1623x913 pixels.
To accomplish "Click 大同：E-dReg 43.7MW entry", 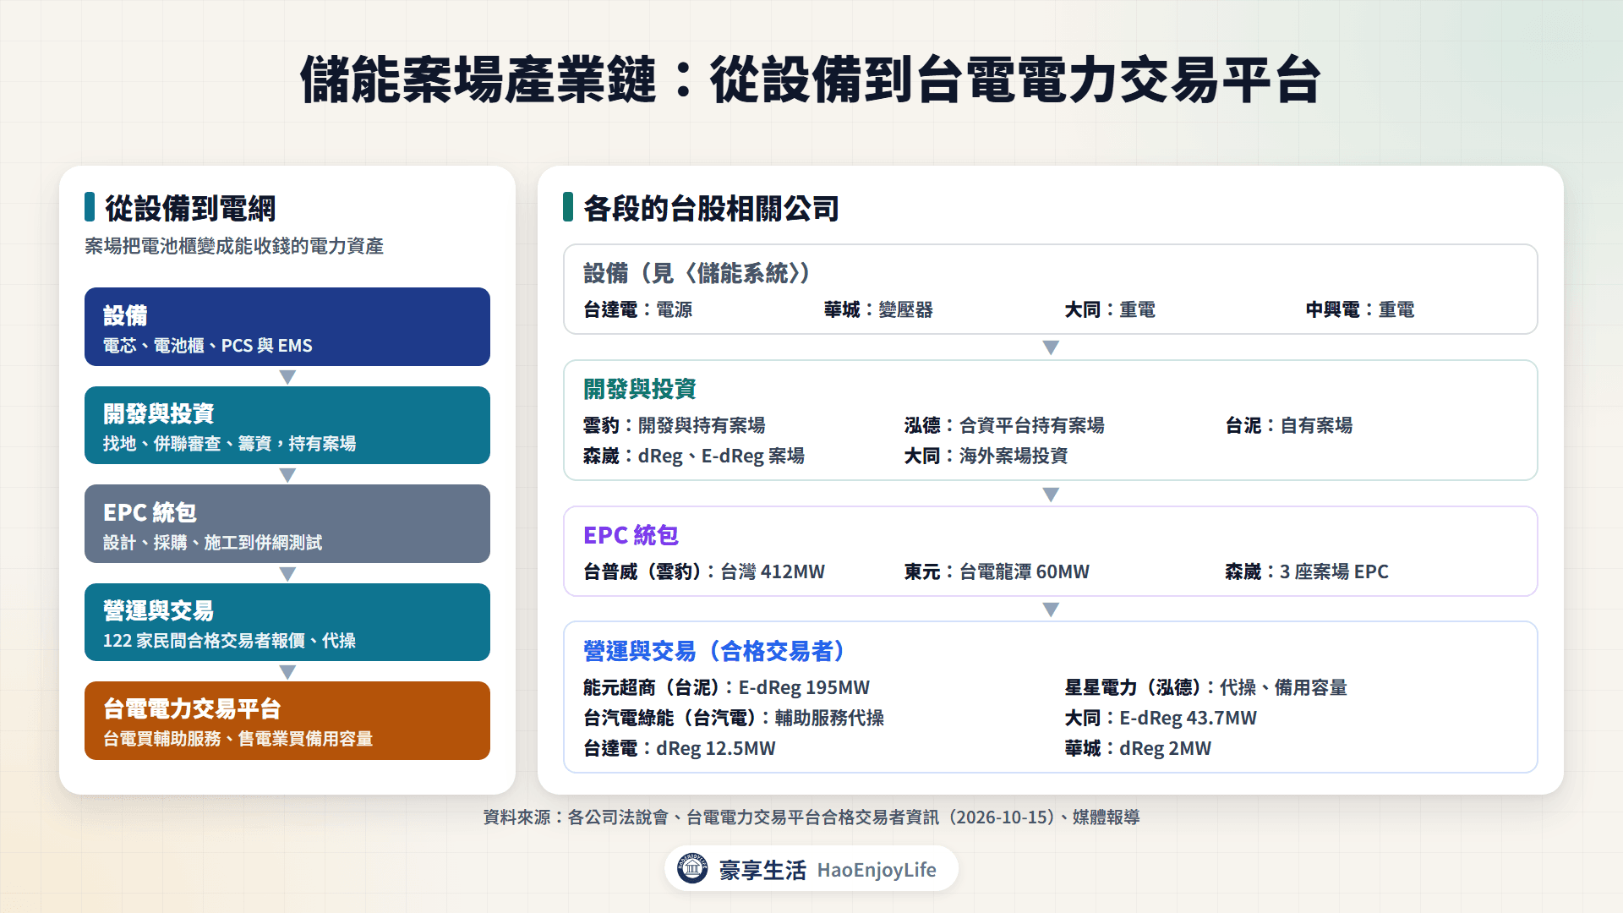I will click(x=1161, y=718).
